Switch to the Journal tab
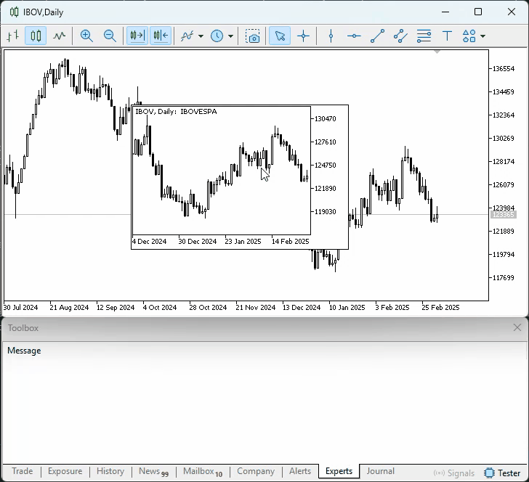The image size is (529, 482). click(380, 471)
